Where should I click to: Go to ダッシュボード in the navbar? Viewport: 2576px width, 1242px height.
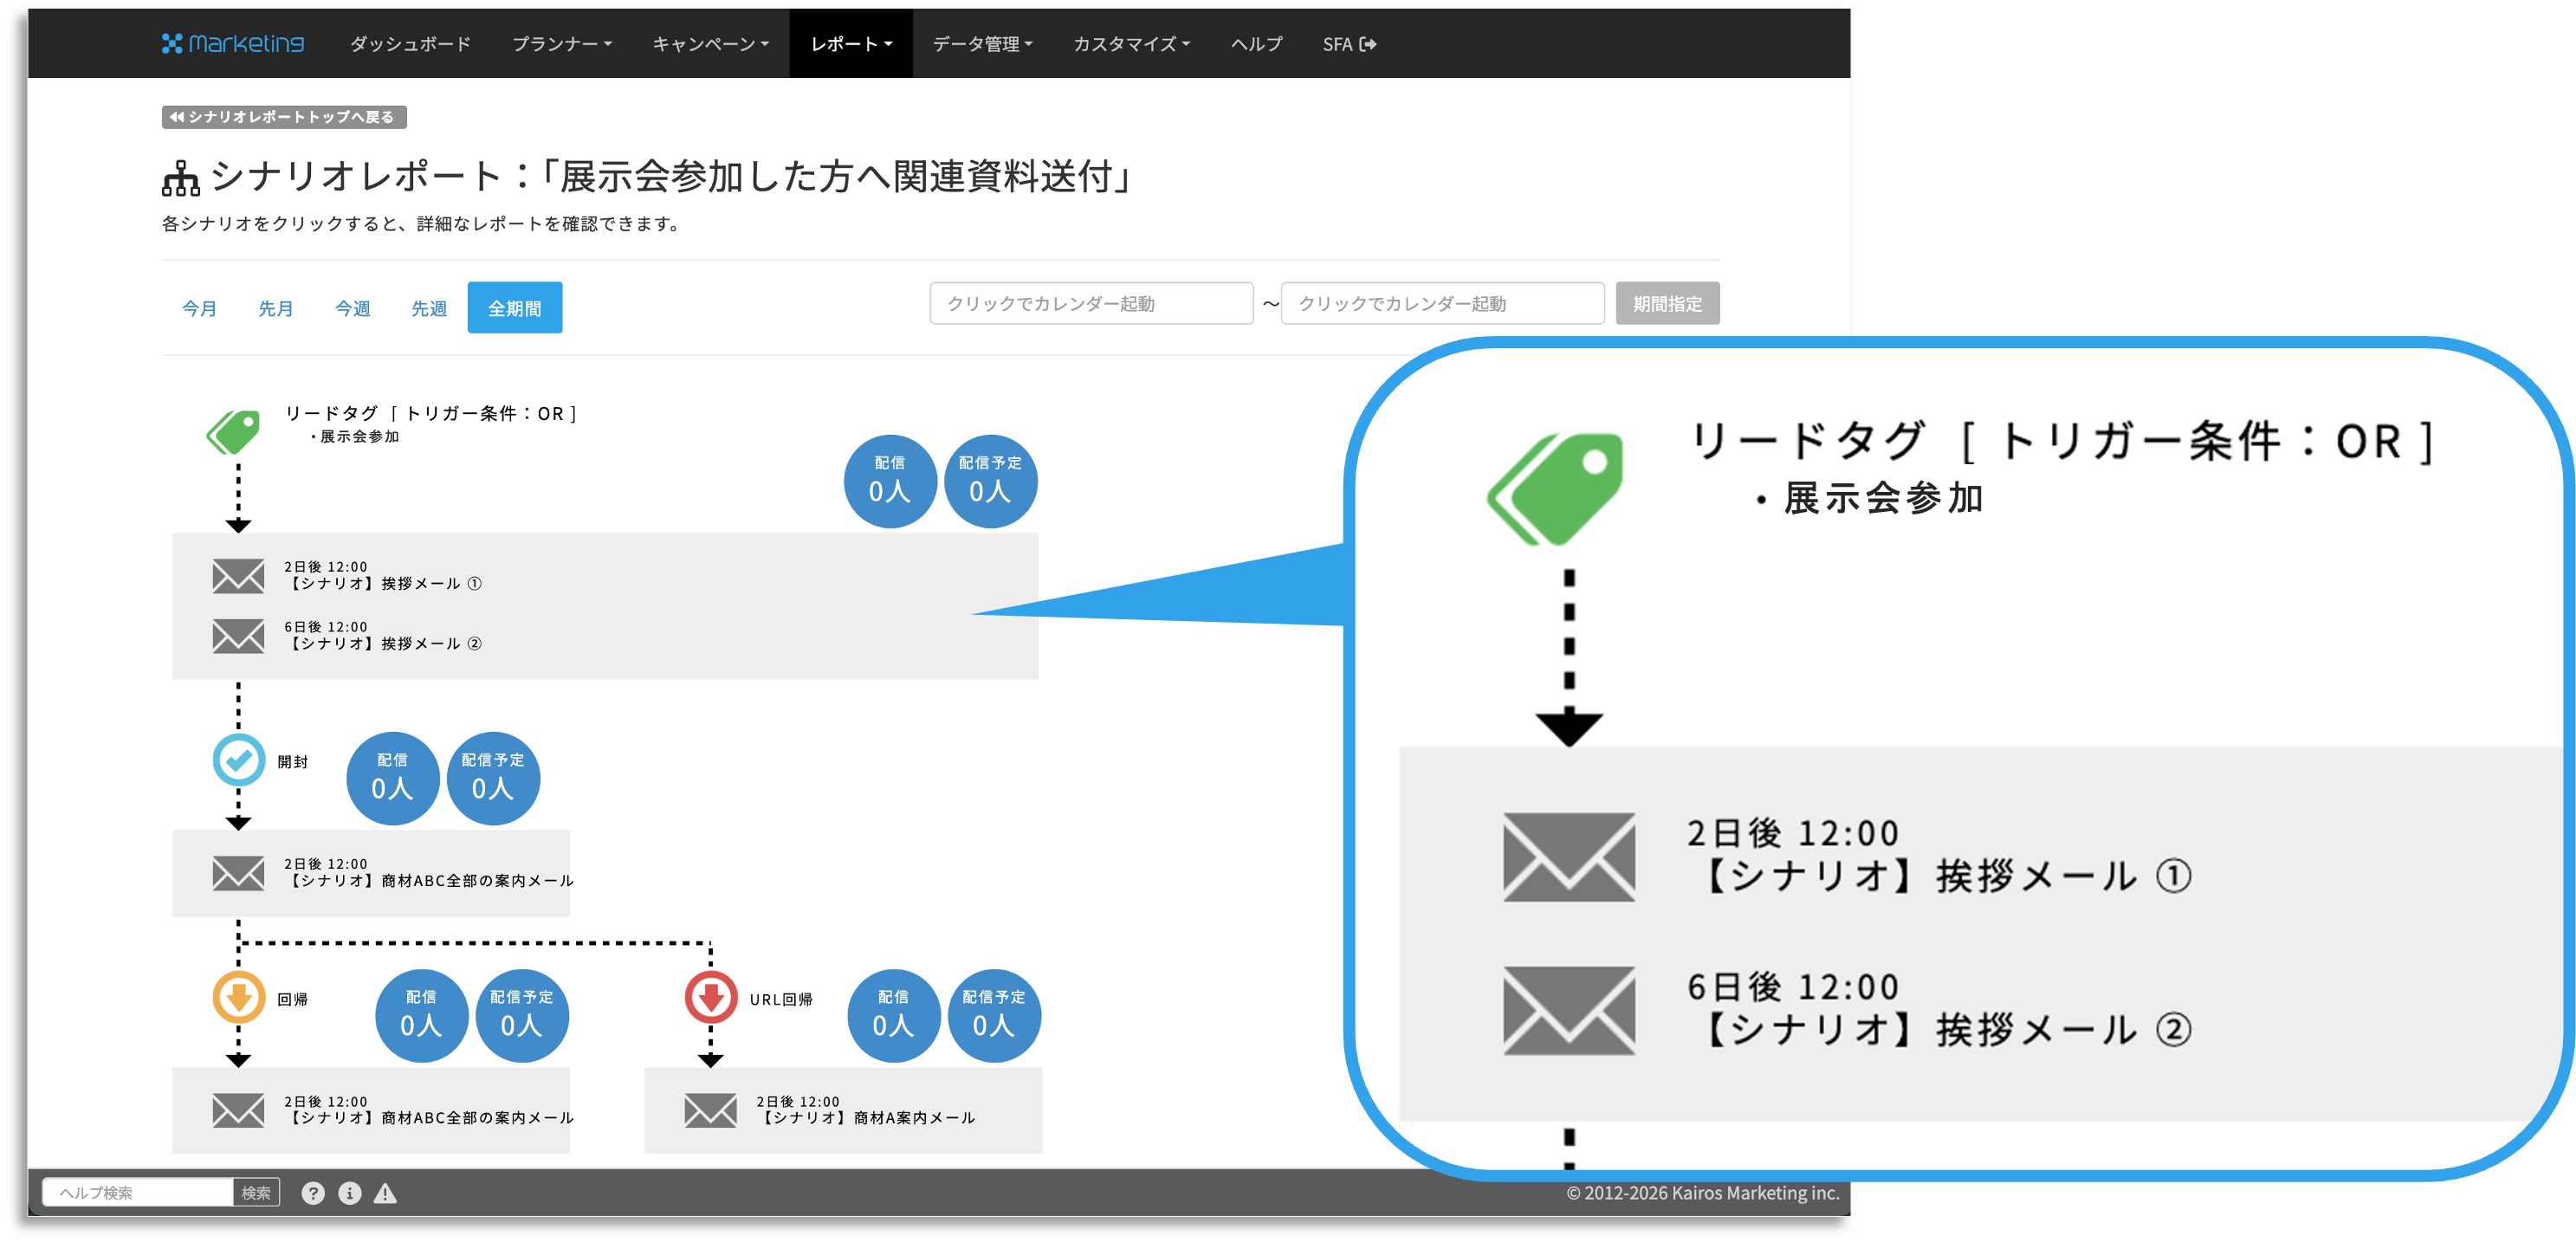point(410,44)
